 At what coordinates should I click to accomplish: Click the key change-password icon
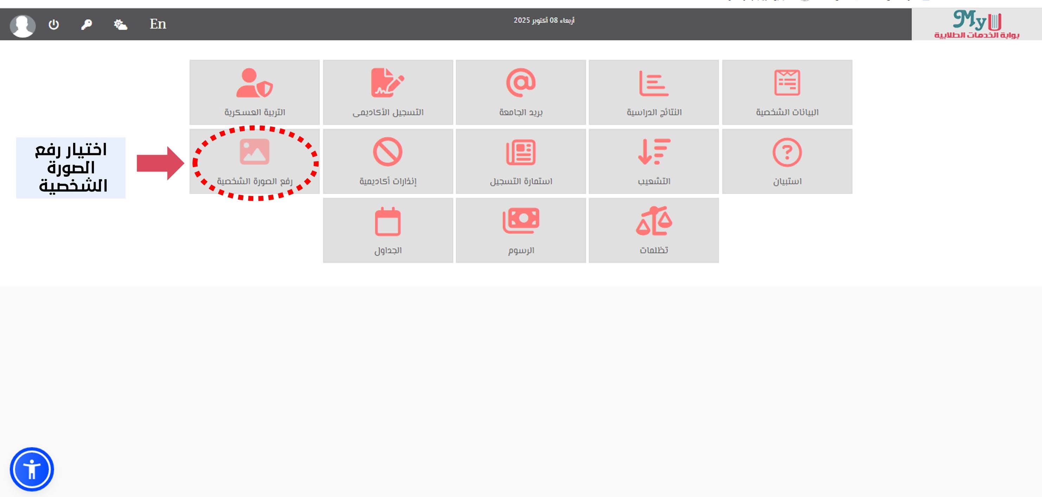click(x=87, y=25)
